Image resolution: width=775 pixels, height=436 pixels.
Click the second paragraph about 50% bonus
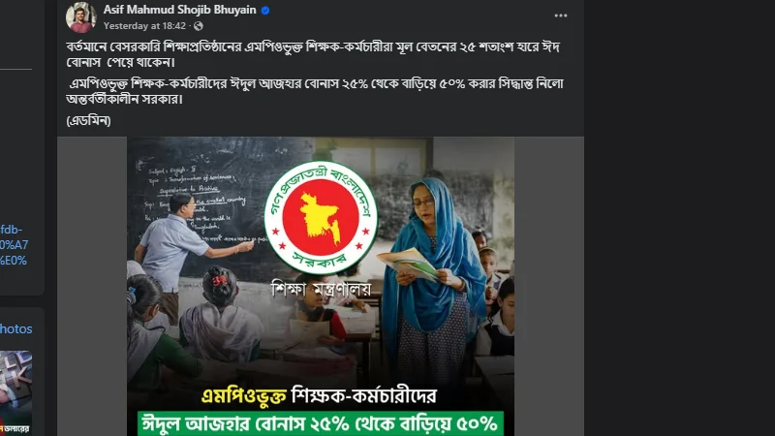pyautogui.click(x=315, y=91)
